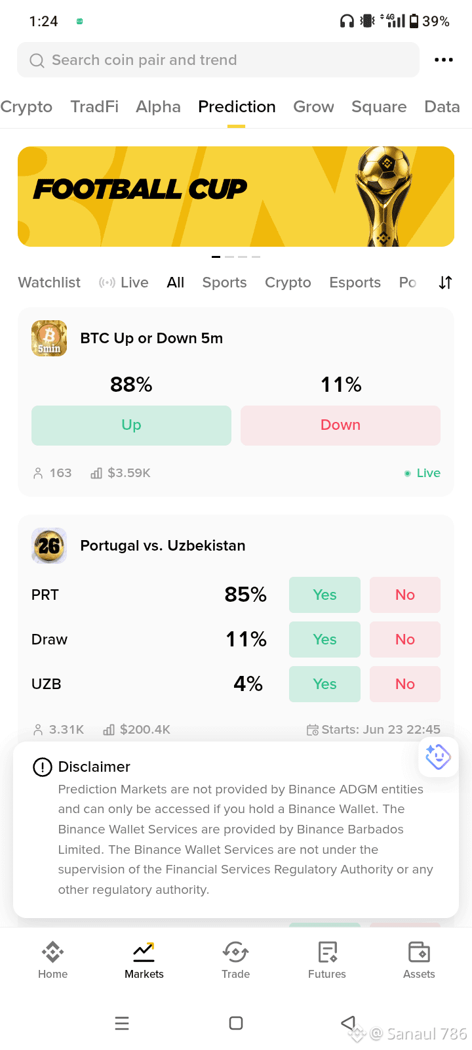Tap the sort arrows icon beside categories
The height and width of the screenshot is (1050, 472).
coord(446,283)
